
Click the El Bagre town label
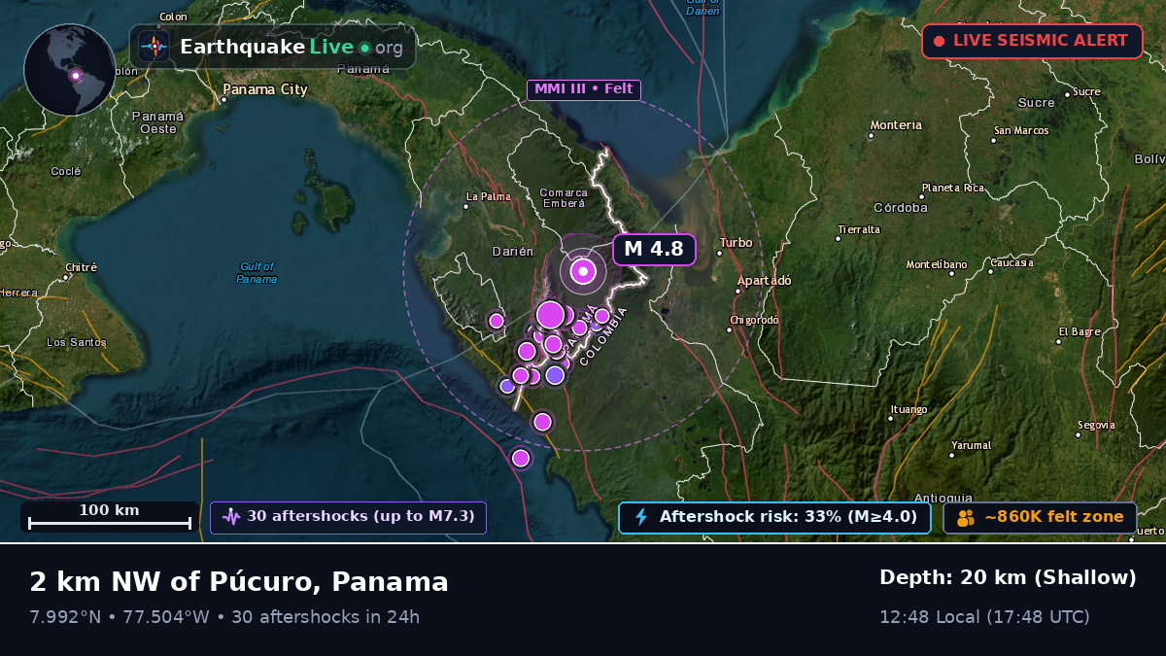point(1080,331)
